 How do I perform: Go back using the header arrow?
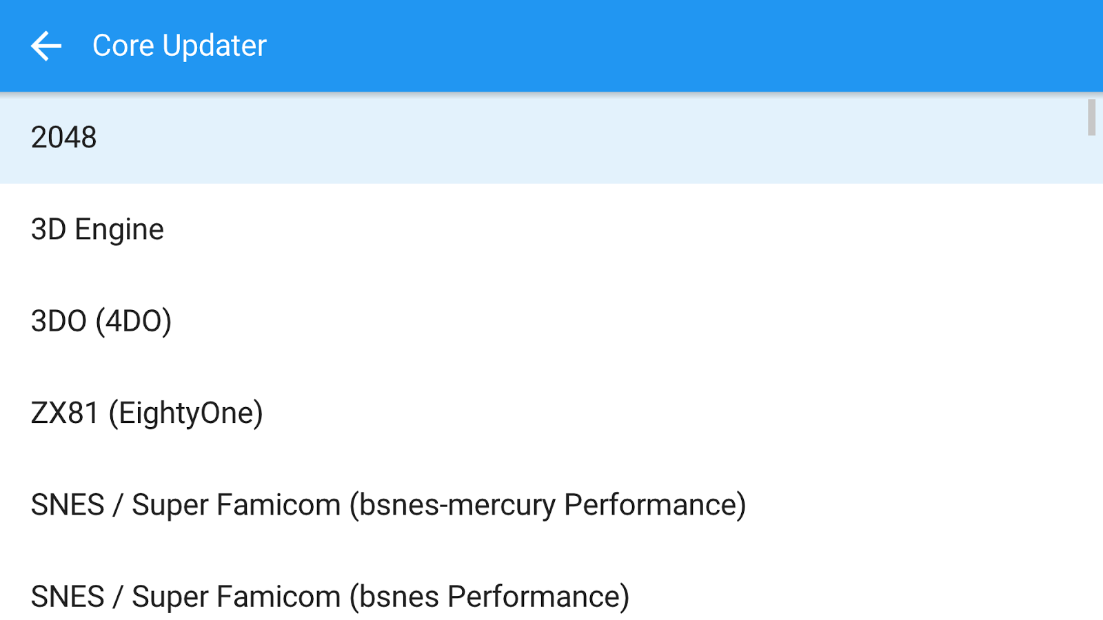click(x=46, y=46)
